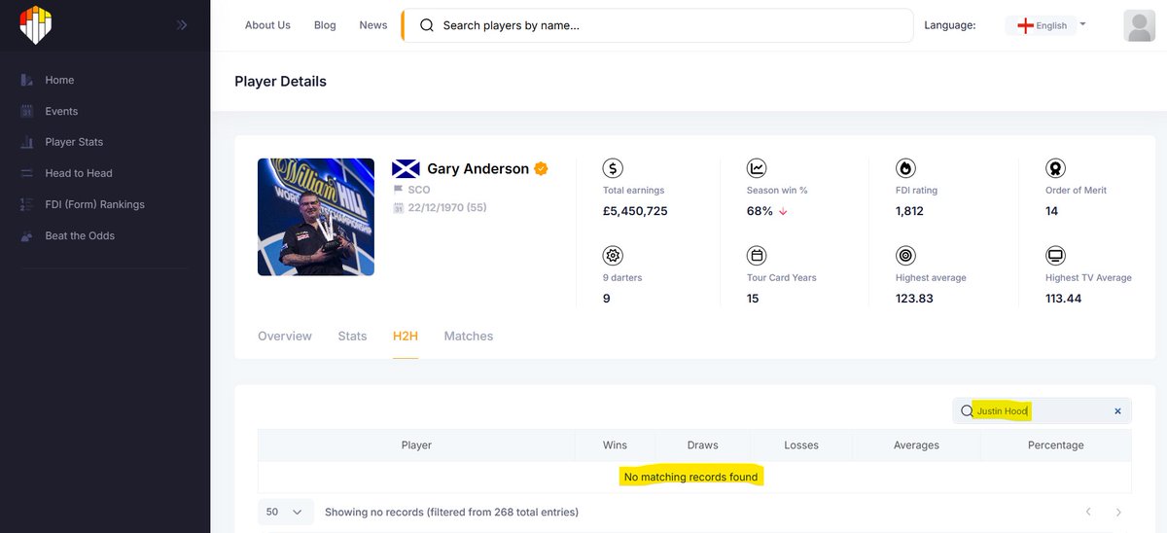Click the dollar icon above Total earnings
This screenshot has height=533, width=1167.
click(x=613, y=168)
